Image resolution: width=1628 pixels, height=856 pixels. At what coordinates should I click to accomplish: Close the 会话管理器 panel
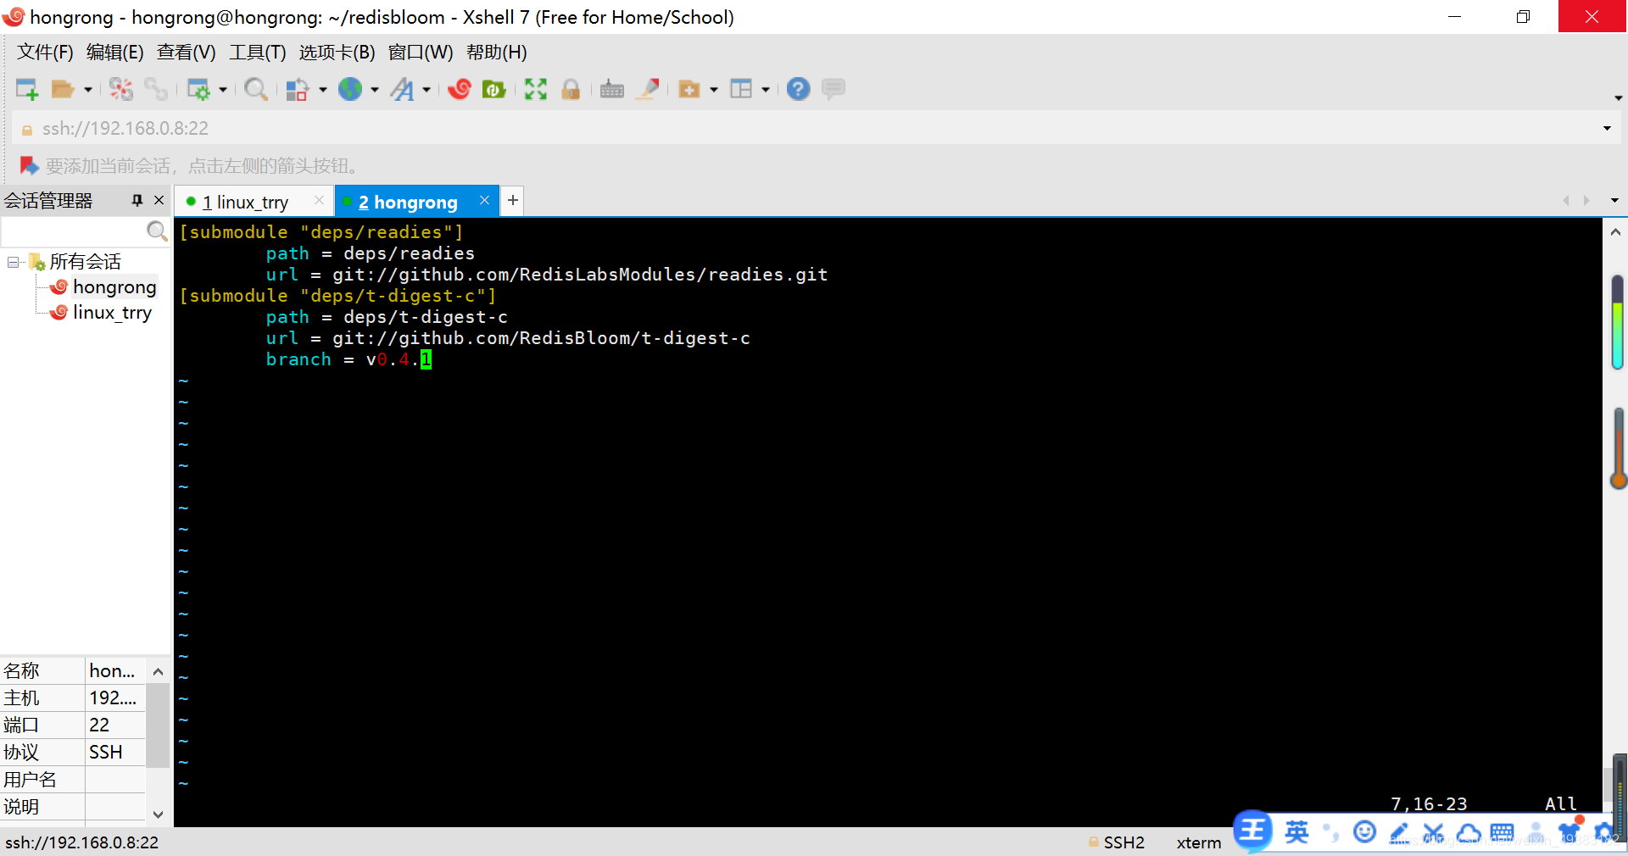tap(159, 201)
